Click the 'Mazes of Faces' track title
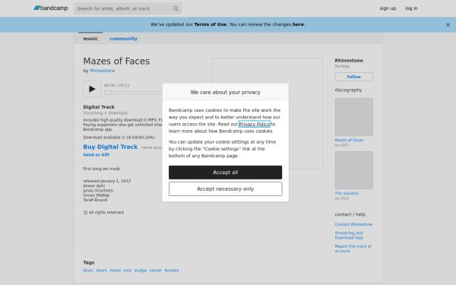This screenshot has width=456, height=285. tap(116, 61)
